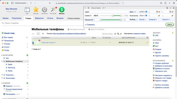Open advanced search icon next to simple search
Screen dimensions: 177x99
click(x=115, y=34)
